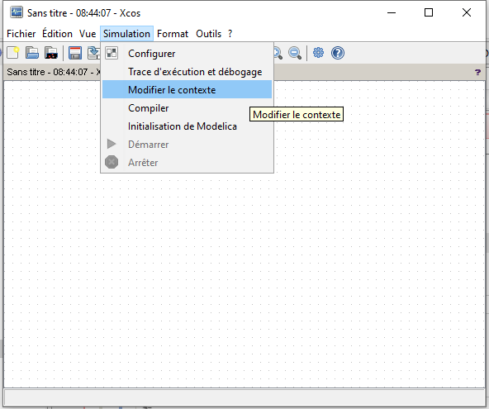Click the open-in-Scilab-directory folder icon
Image resolution: width=489 pixels, height=409 pixels.
(x=51, y=53)
